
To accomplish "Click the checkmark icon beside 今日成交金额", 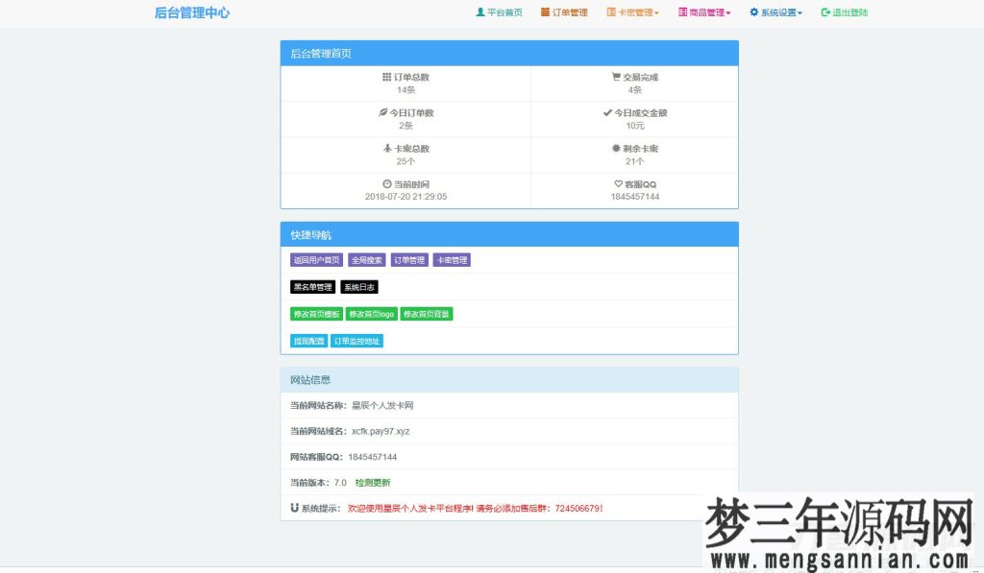I will (x=606, y=112).
